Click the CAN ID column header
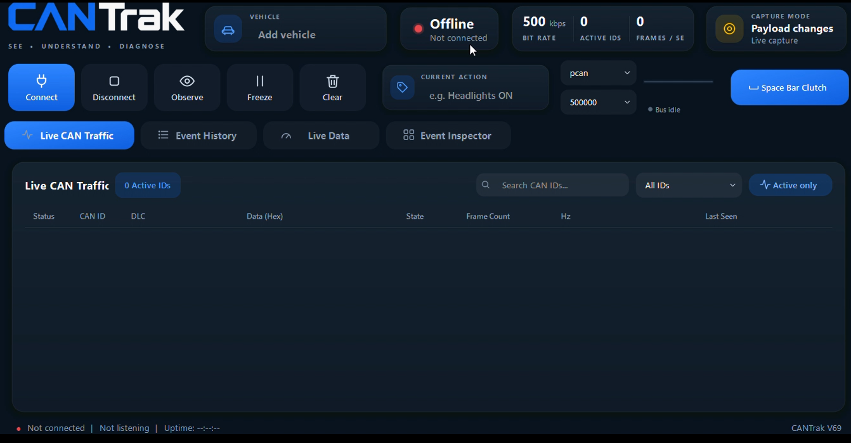 click(93, 216)
